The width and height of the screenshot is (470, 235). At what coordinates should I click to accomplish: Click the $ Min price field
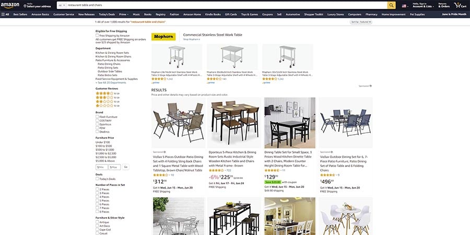[102, 167]
